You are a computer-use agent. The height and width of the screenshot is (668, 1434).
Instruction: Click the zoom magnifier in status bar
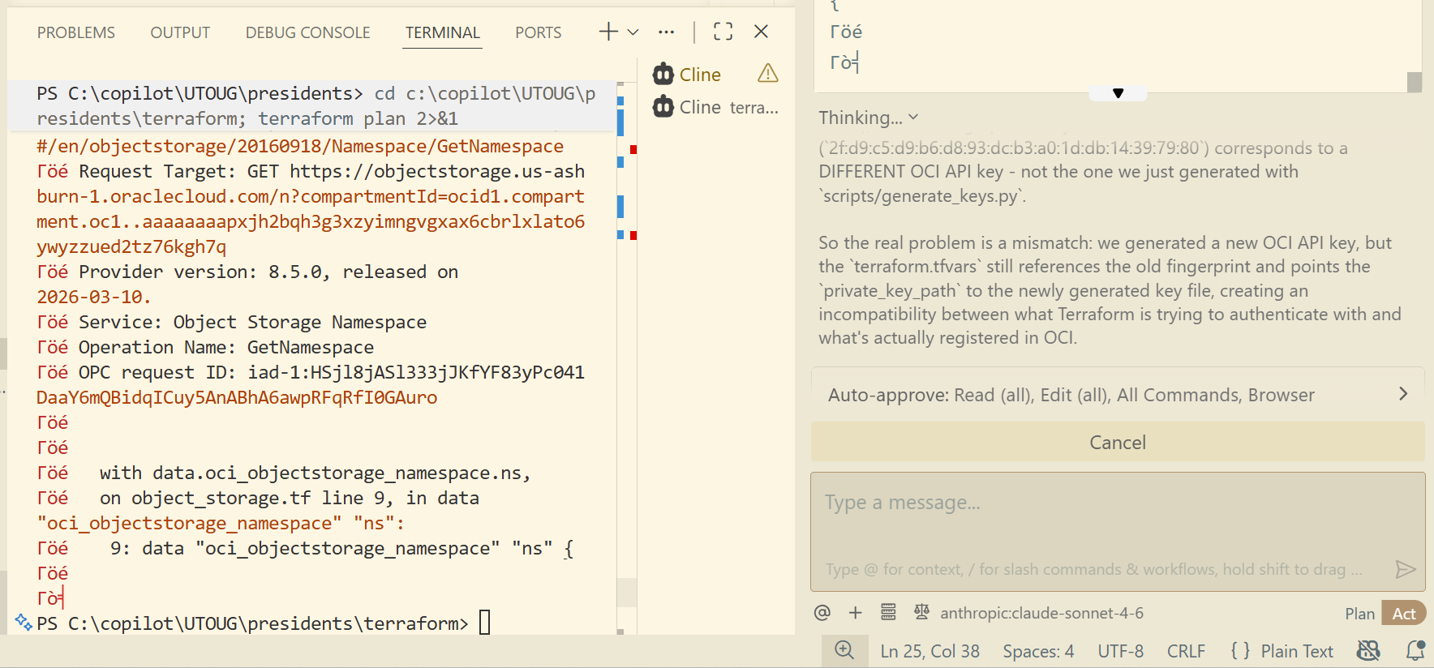(844, 650)
